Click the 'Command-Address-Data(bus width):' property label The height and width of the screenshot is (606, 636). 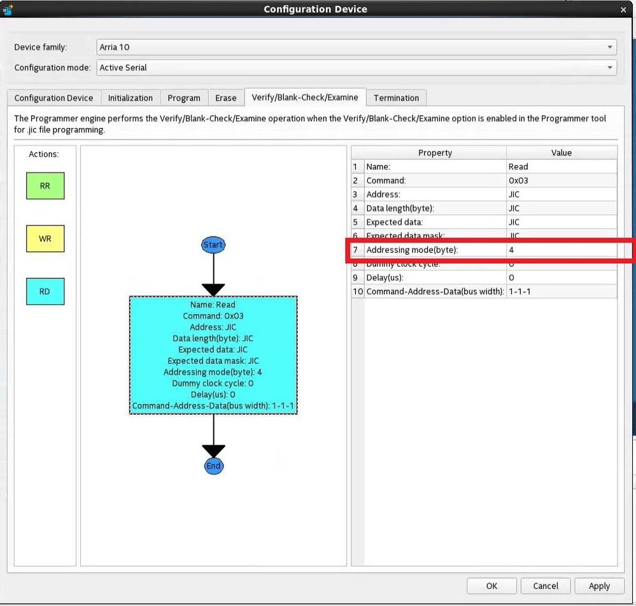click(435, 291)
